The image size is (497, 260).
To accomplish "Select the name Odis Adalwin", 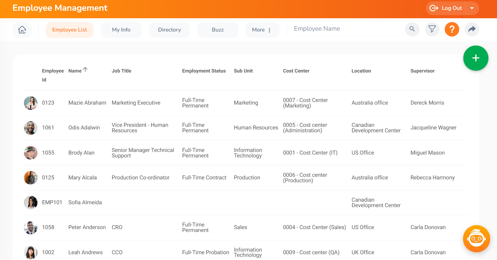I will click(84, 128).
